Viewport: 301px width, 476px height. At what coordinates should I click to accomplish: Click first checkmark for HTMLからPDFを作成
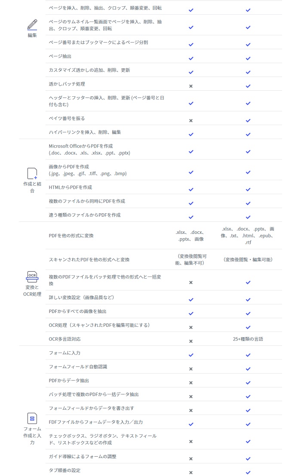(x=191, y=190)
